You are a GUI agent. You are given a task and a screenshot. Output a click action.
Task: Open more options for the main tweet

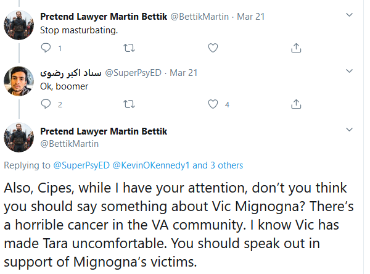click(x=349, y=130)
